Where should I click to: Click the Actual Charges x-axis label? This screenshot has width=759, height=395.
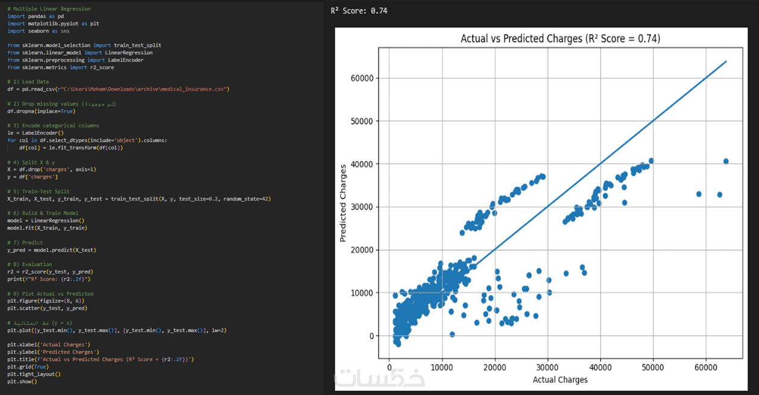[560, 379]
